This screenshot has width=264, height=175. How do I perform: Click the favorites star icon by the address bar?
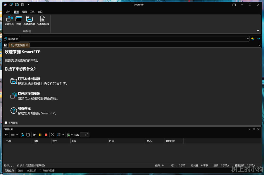[x=253, y=39]
